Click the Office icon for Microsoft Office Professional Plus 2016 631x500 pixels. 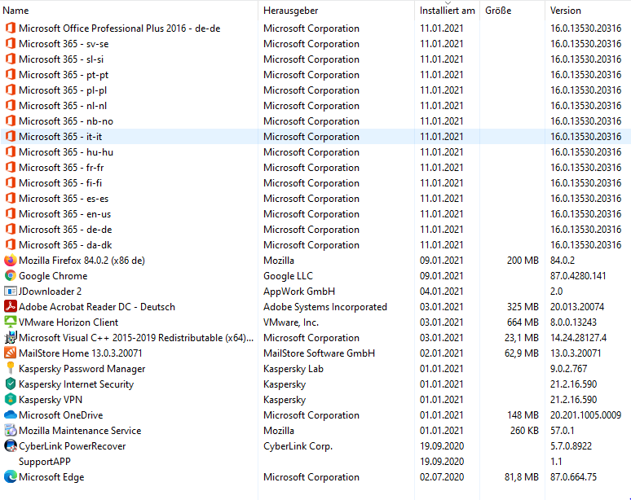tap(11, 29)
